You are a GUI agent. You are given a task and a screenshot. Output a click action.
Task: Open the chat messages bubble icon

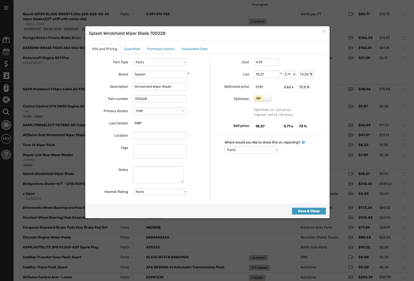[6, 125]
